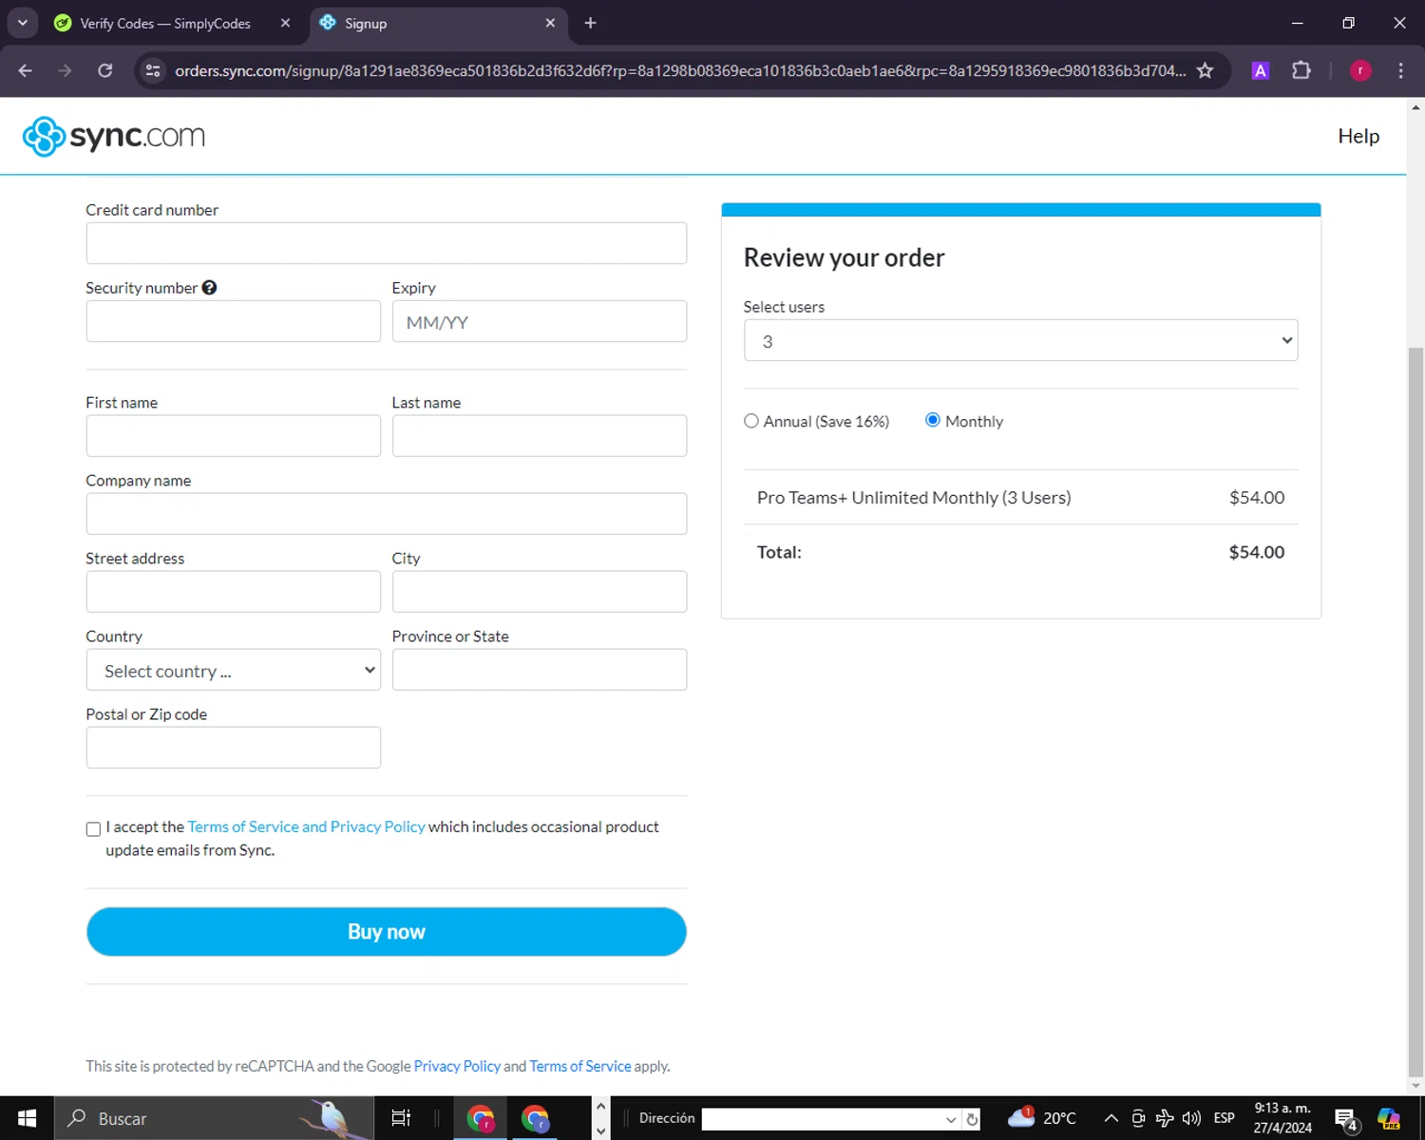Click the refresh icon in Dirección toolbar
Image resolution: width=1425 pixels, height=1140 pixels.
pos(972,1119)
